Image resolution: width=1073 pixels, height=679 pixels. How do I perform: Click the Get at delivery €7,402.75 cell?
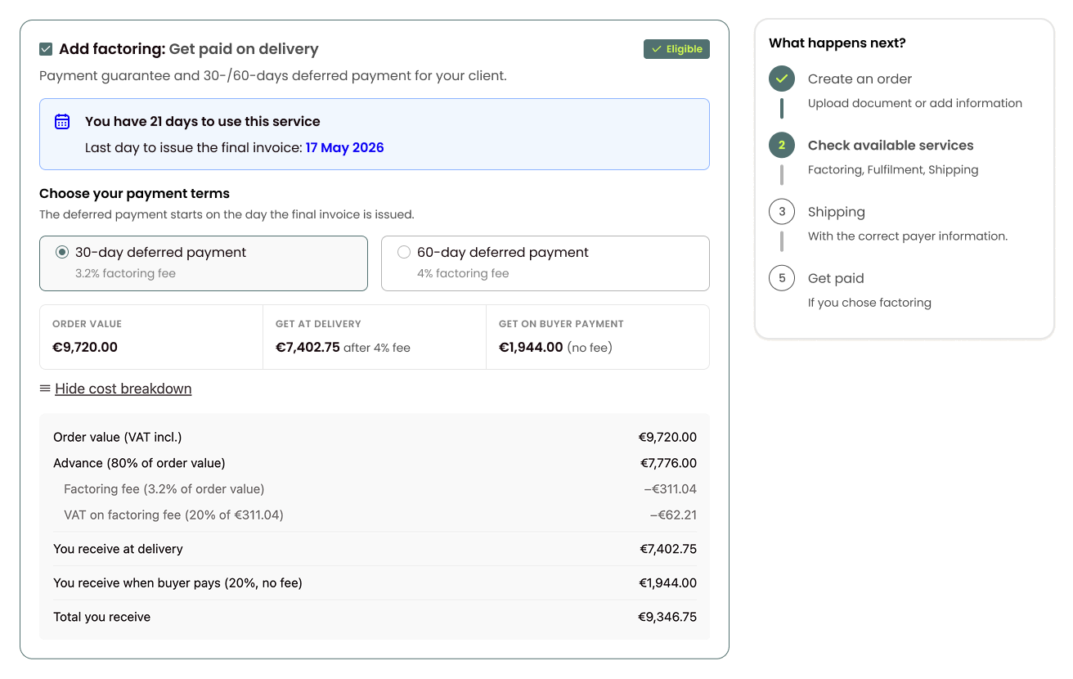tap(375, 337)
